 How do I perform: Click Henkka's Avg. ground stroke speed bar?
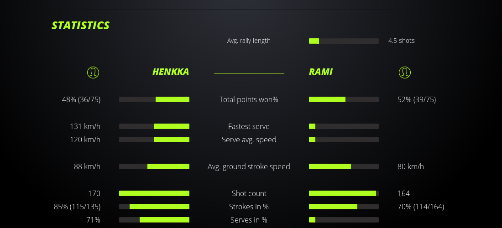[154, 166]
